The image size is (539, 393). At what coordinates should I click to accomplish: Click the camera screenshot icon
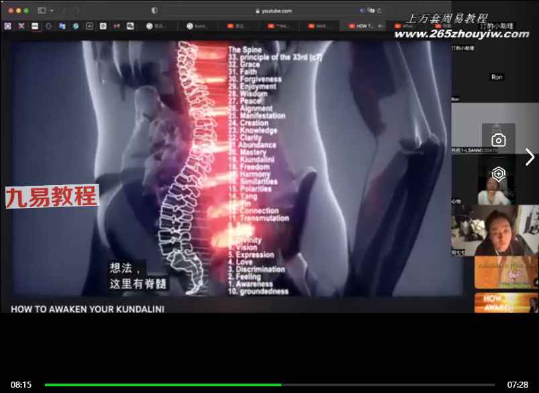[498, 139]
